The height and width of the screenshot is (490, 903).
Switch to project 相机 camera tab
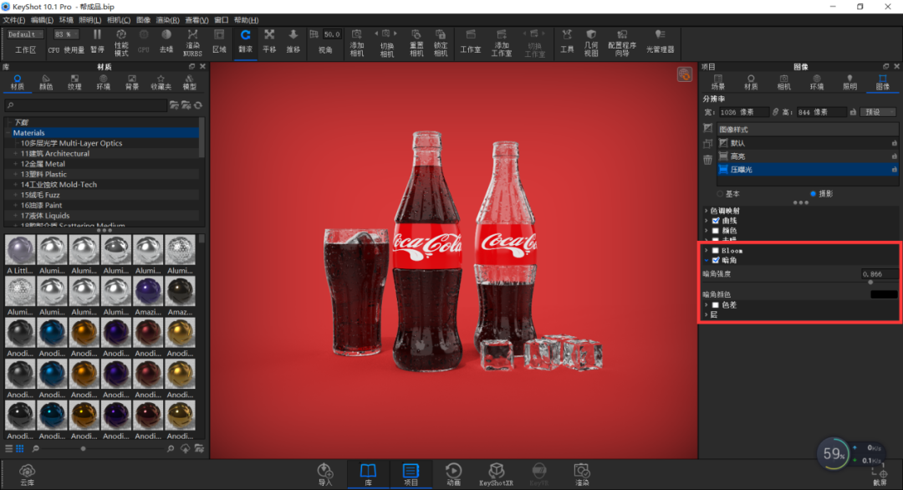pos(783,82)
